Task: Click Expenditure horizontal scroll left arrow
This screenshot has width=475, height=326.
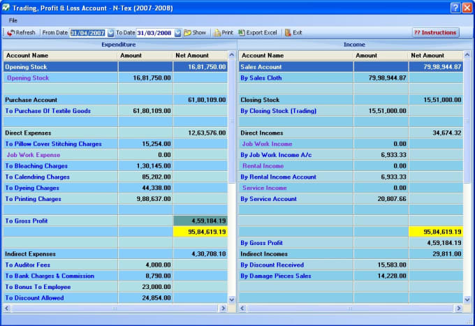Action: [7, 308]
